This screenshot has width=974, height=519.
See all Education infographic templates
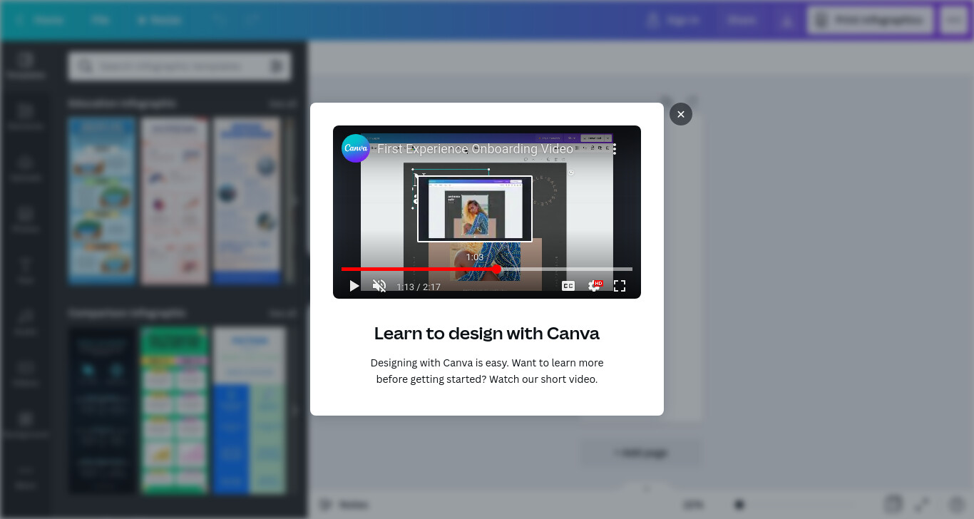pyautogui.click(x=282, y=104)
